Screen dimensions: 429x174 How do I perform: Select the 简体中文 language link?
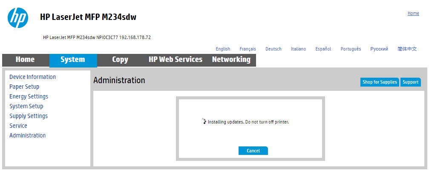pyautogui.click(x=407, y=49)
